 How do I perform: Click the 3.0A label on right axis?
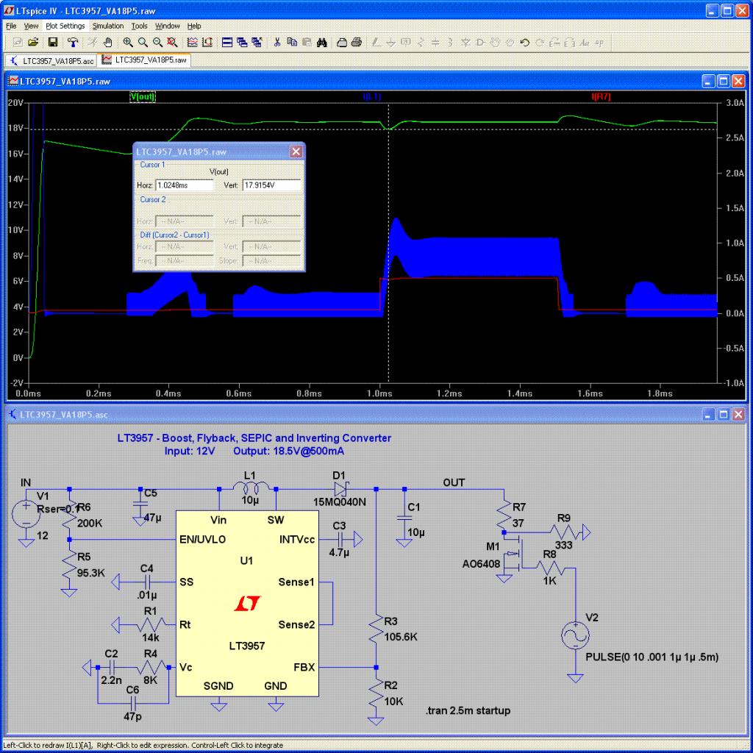click(x=735, y=103)
